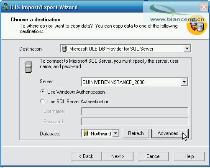Click the server name text GUINIVERE\INSTANCE_2000
Viewport: 210px width, 168px height.
coord(113,82)
